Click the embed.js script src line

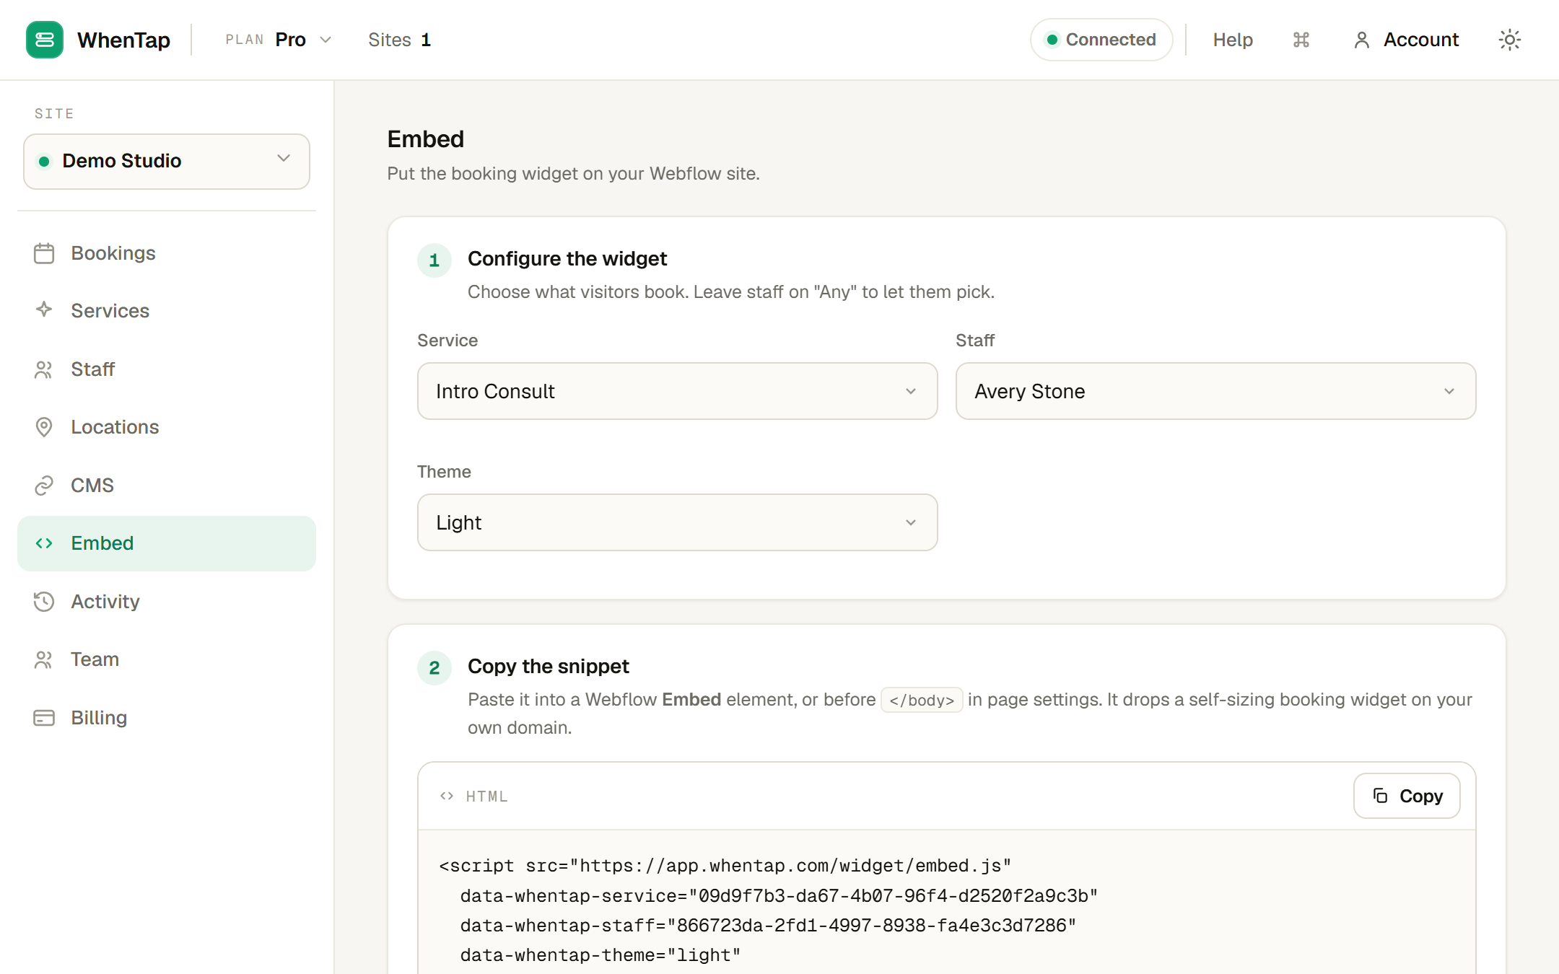tap(725, 866)
